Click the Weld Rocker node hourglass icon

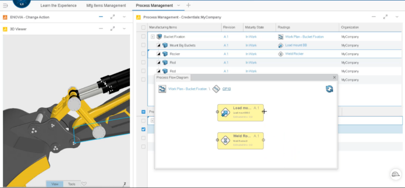[225, 141]
